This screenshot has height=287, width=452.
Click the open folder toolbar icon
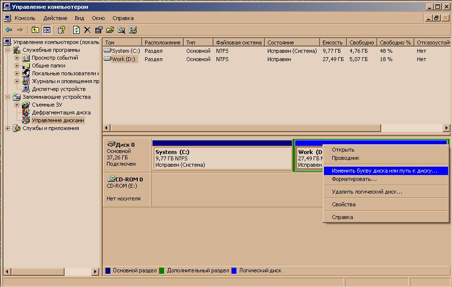pos(110,30)
